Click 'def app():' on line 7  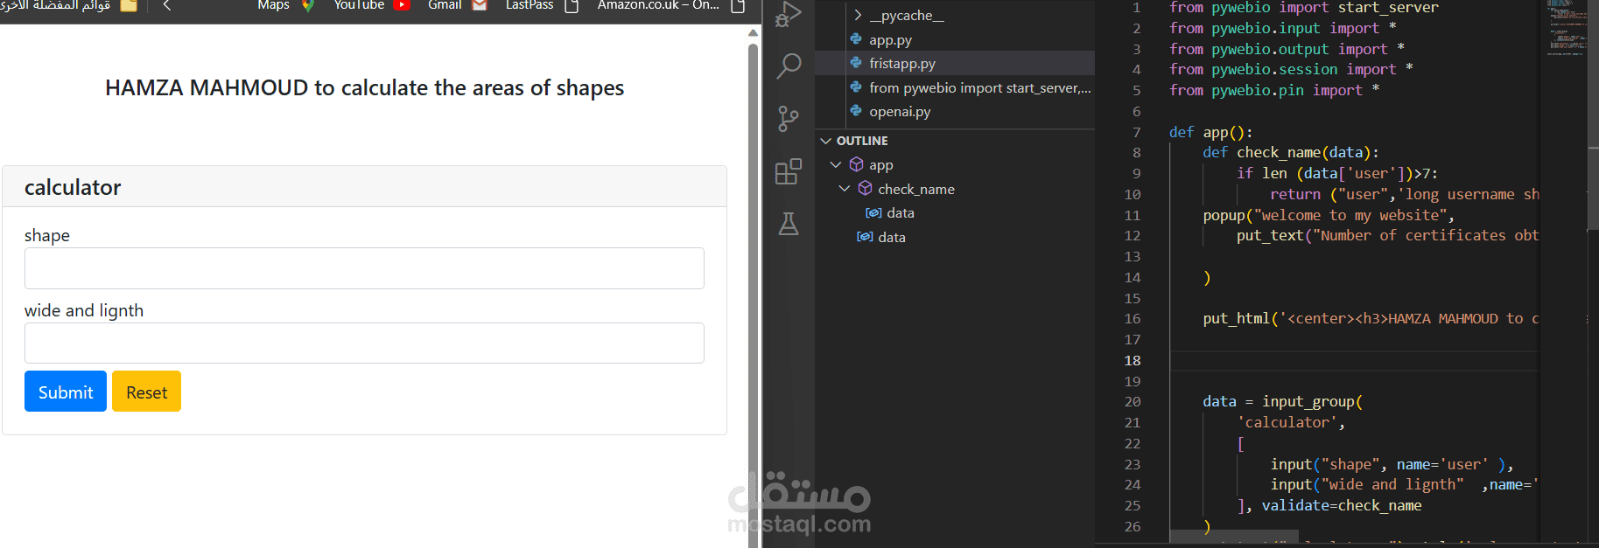coord(1211,132)
